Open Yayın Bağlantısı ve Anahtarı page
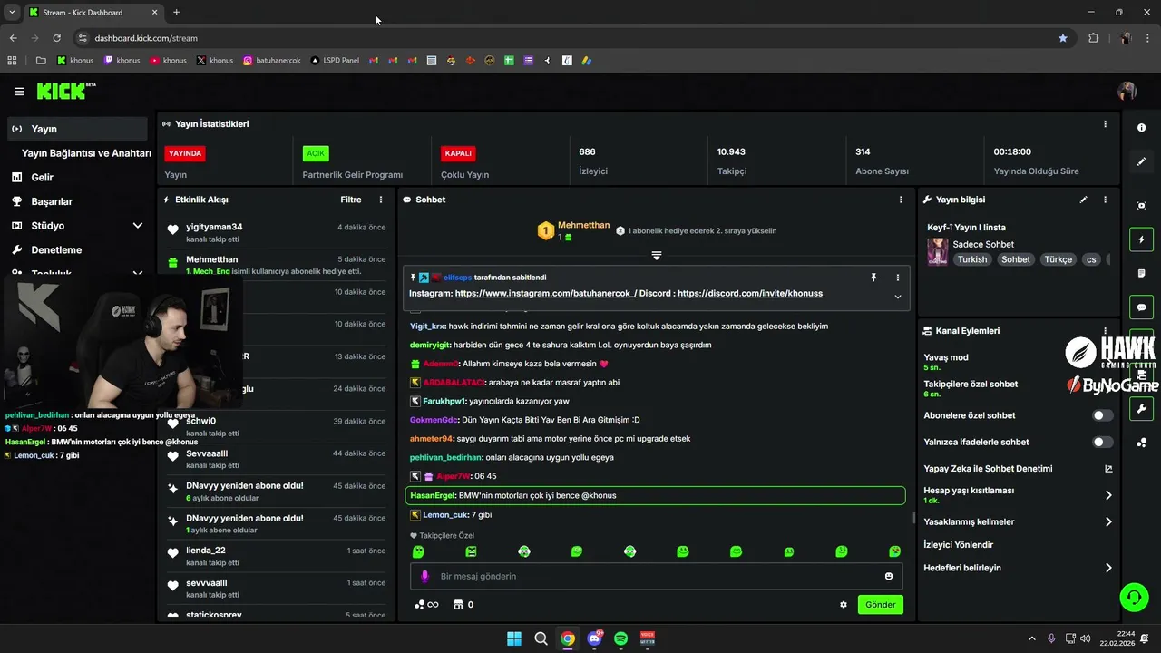The image size is (1161, 653). (86, 153)
